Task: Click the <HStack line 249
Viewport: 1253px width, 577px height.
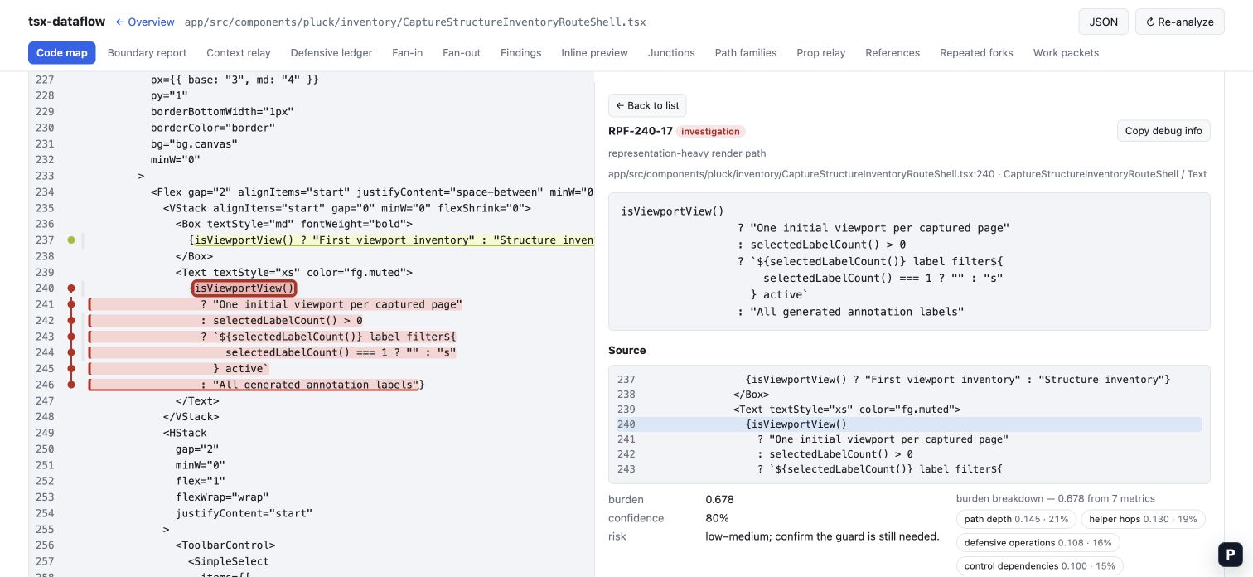Action: click(x=185, y=433)
